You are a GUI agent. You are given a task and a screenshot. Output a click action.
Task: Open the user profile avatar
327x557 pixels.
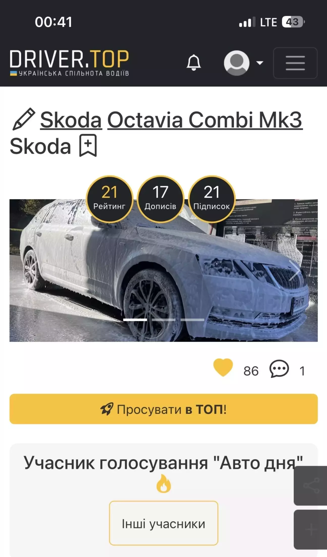(x=236, y=63)
